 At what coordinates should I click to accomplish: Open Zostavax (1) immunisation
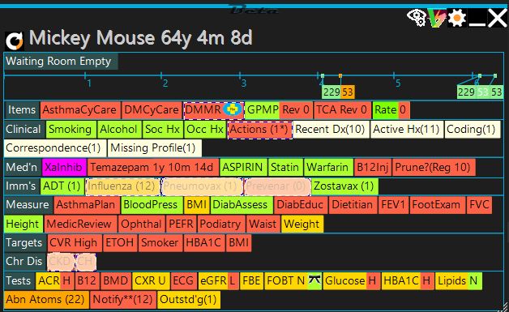344,186
